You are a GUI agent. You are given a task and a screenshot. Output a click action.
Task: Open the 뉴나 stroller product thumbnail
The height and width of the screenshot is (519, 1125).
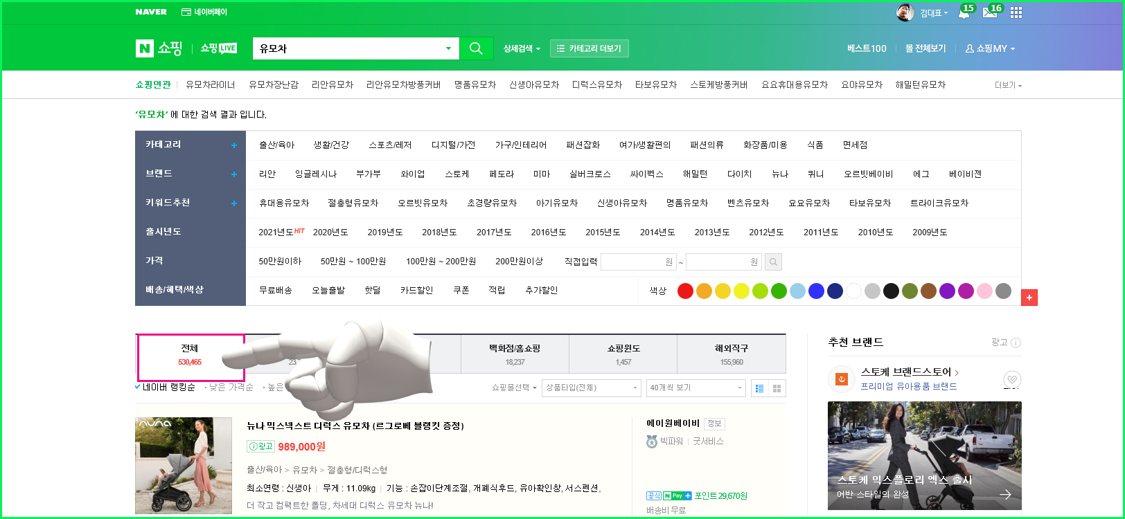(x=184, y=466)
